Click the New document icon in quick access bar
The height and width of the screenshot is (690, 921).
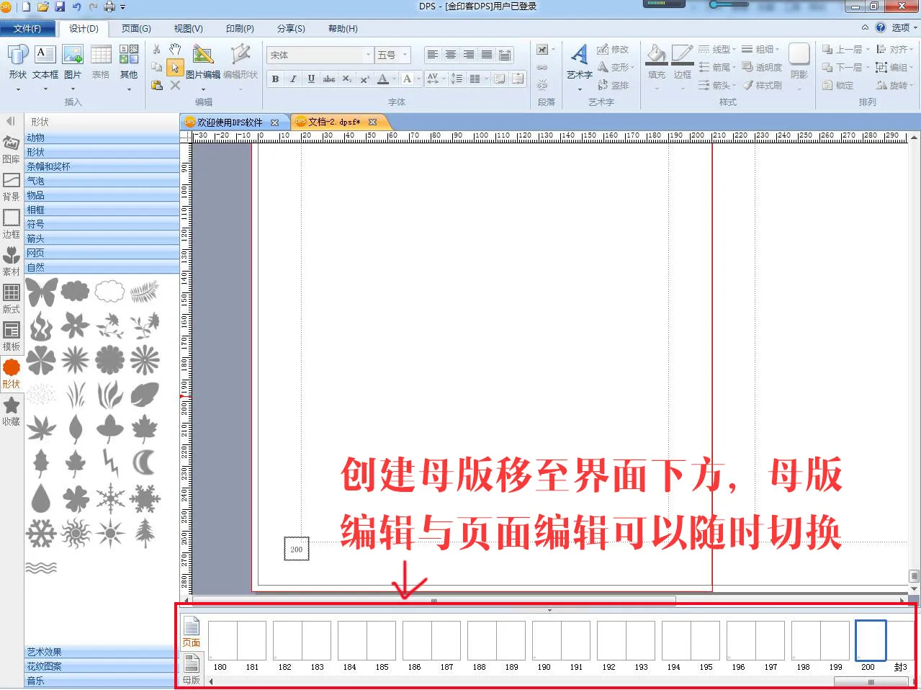pyautogui.click(x=27, y=7)
